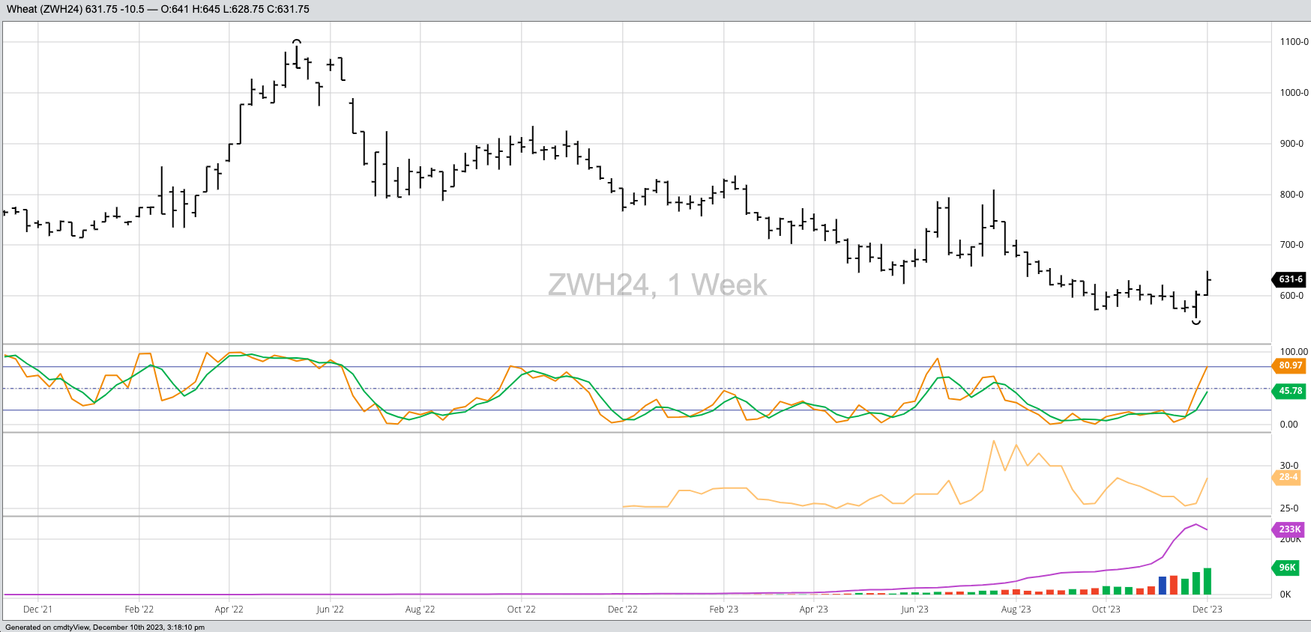Click the purple 233K open interest tag
The image size is (1311, 632).
1289,529
